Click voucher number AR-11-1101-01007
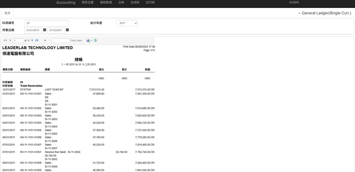 click(x=31, y=145)
